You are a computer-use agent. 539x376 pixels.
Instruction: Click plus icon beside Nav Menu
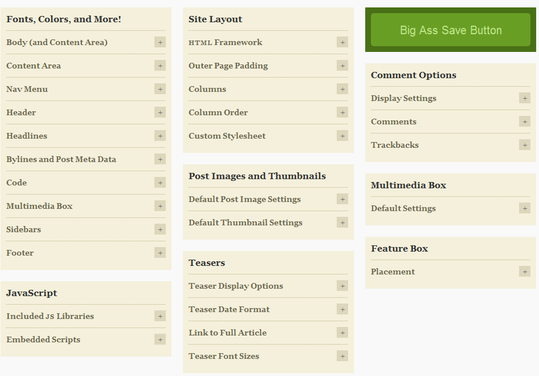(160, 89)
